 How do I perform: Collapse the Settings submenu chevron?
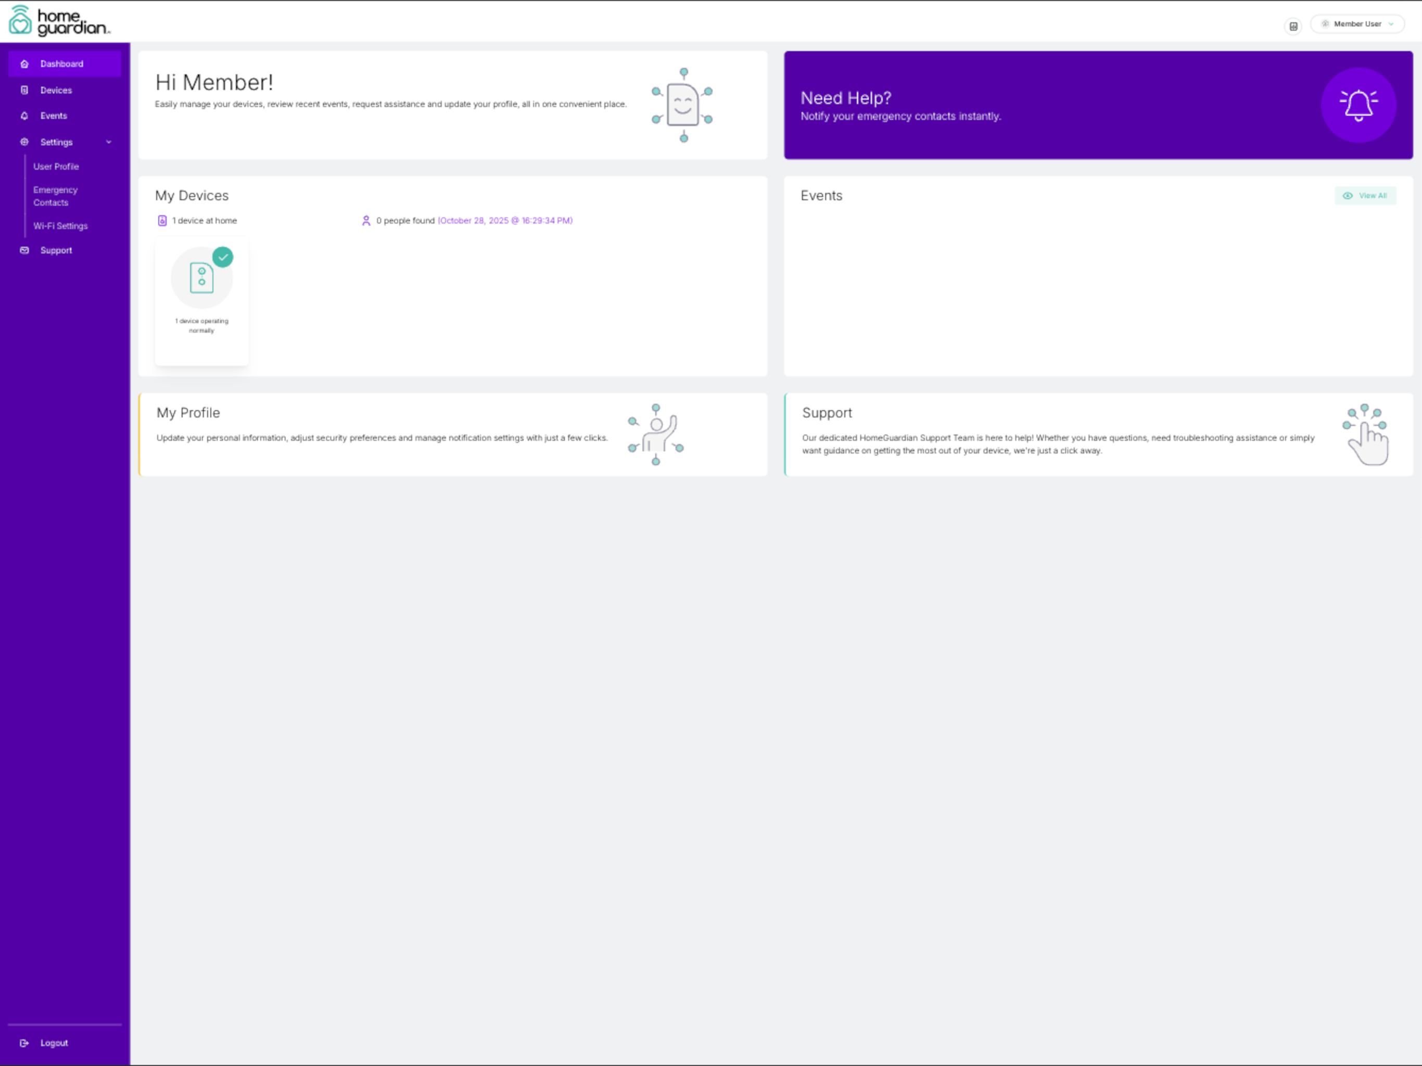click(x=109, y=142)
